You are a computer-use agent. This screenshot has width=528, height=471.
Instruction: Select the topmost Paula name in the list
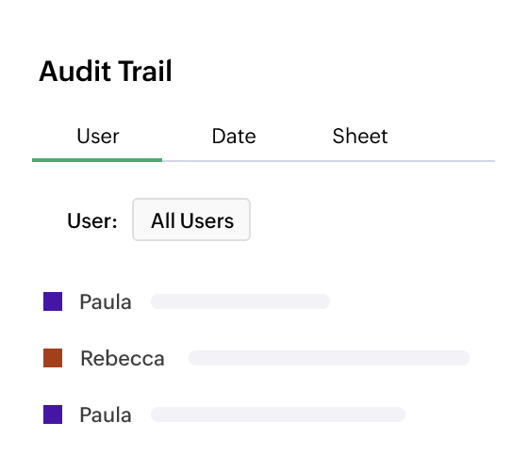click(106, 301)
